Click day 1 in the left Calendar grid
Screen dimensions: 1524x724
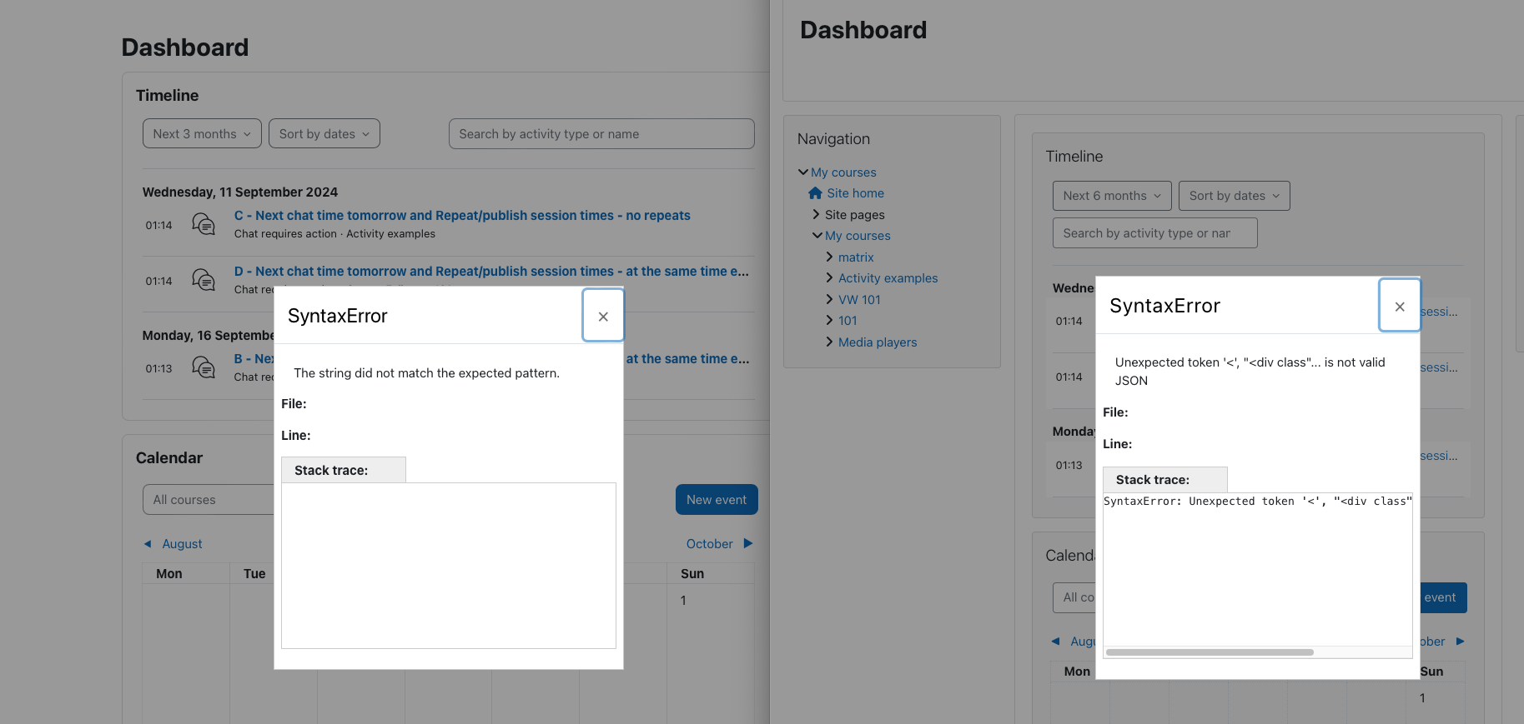pos(683,601)
